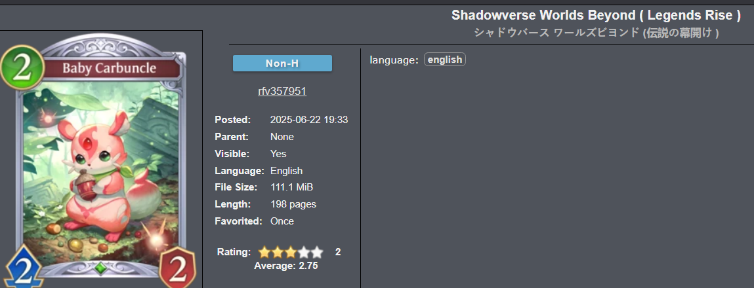Click the Shadowverse Worlds Beyond title
This screenshot has height=288, width=754.
click(596, 15)
